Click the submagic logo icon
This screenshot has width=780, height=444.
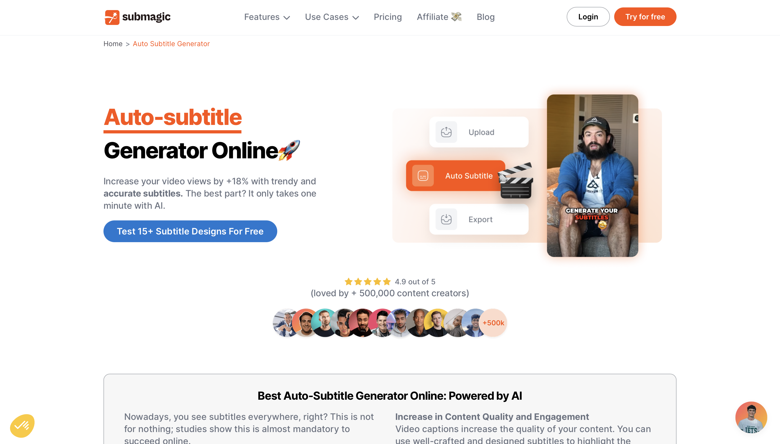coord(112,17)
